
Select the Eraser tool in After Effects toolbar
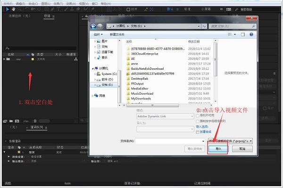click(78, 9)
